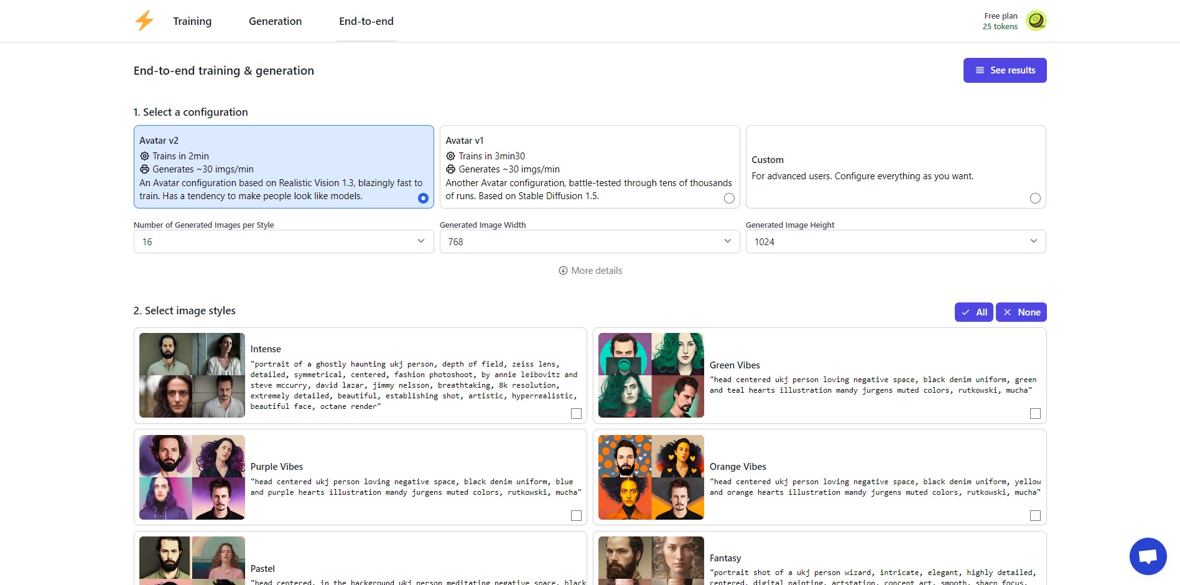Click the down-arrow circle icon beside More details

click(x=563, y=271)
